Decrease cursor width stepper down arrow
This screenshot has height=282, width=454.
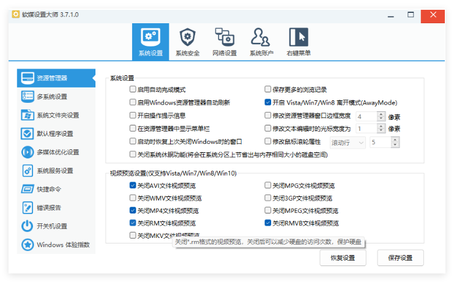coord(381,130)
